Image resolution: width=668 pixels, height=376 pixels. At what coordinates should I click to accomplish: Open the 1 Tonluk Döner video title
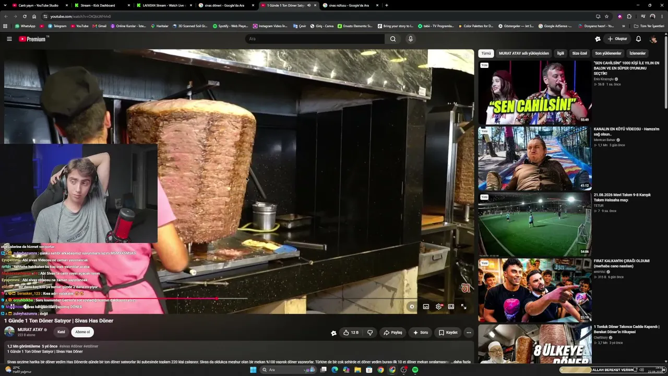(626, 330)
